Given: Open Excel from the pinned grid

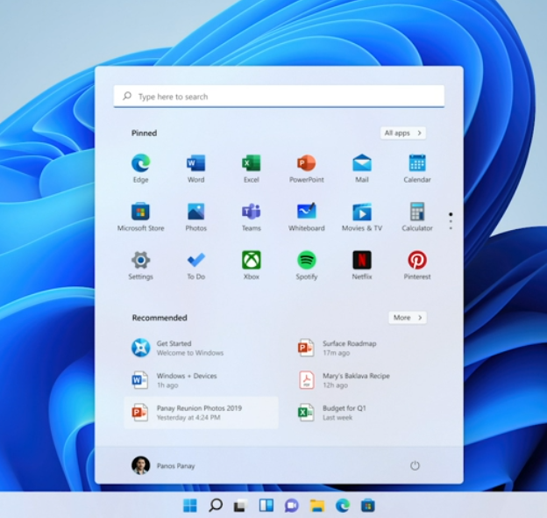Looking at the screenshot, I should tap(252, 168).
